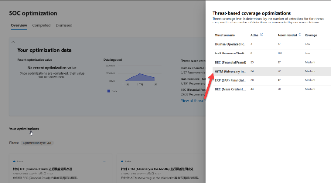Sort by Coverage column header
The width and height of the screenshot is (332, 184).
tap(311, 35)
